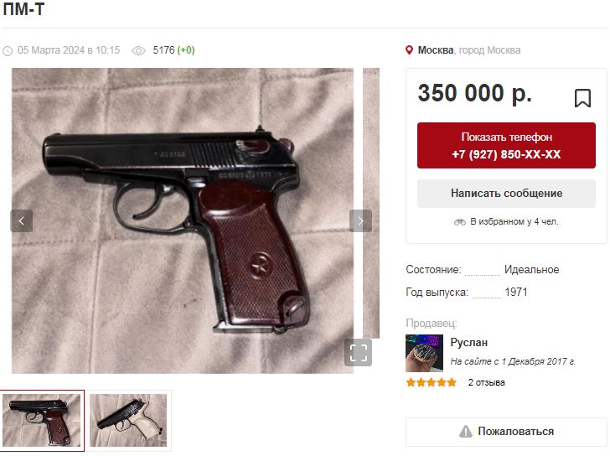
Task: Open the seller's avatar picture
Action: [x=424, y=353]
